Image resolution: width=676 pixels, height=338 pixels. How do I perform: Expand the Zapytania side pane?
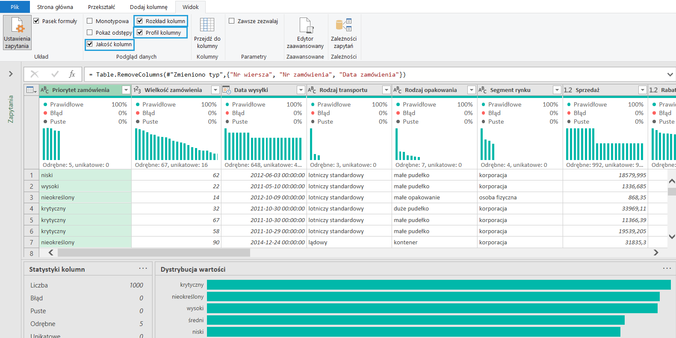(11, 74)
